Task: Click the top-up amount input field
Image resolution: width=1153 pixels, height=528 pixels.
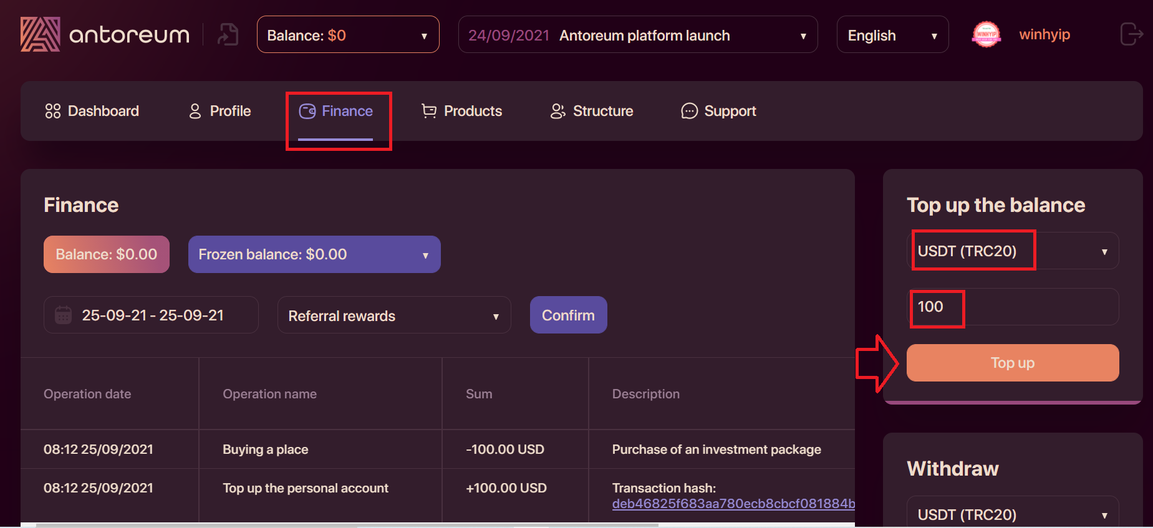Action: tap(1013, 307)
